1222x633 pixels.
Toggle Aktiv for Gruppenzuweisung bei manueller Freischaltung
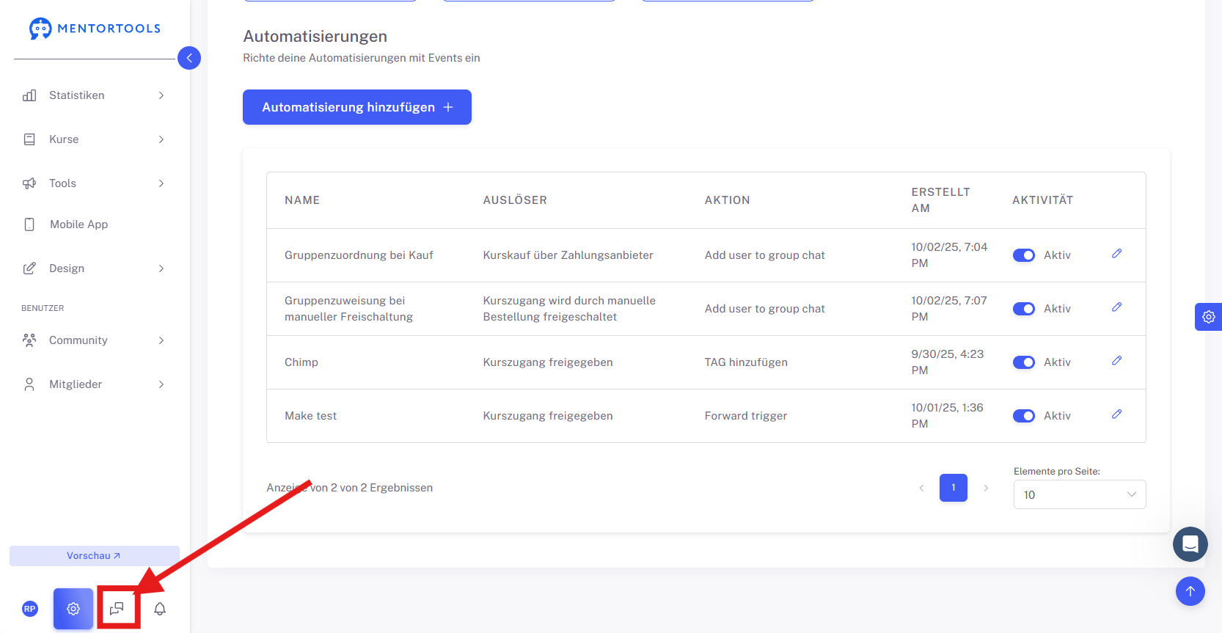(1024, 309)
